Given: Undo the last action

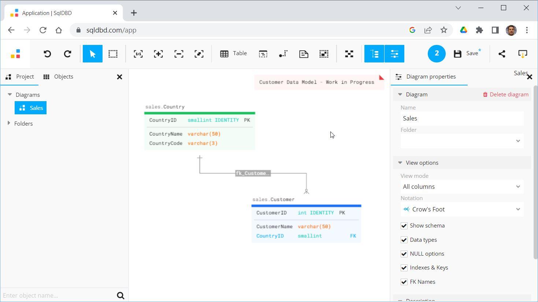Looking at the screenshot, I should (x=47, y=54).
